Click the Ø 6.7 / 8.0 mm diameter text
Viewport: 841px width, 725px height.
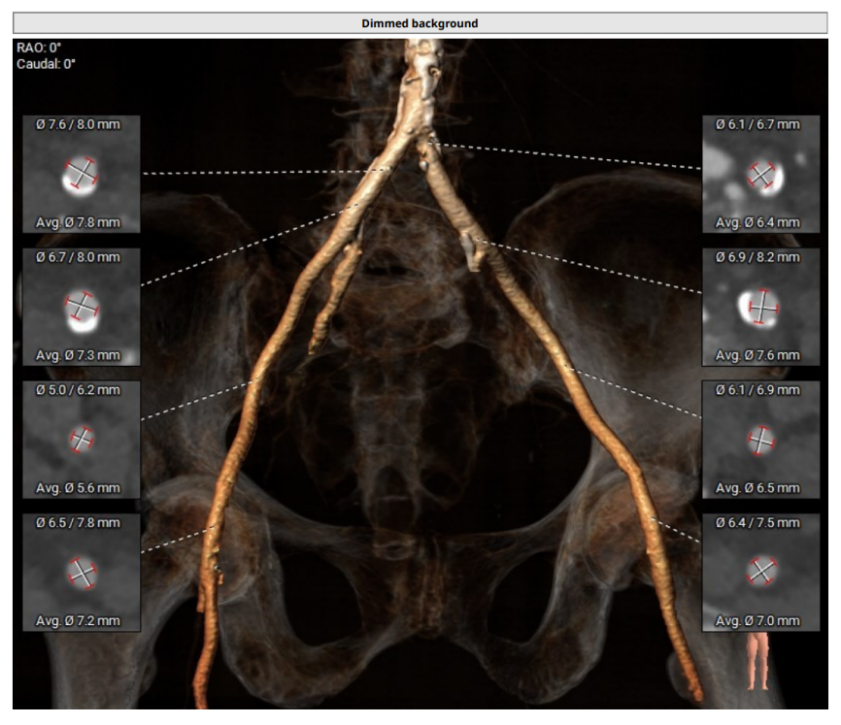click(79, 257)
